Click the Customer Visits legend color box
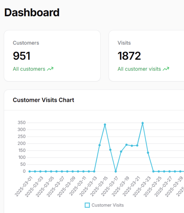The image size is (184, 213). [87, 205]
